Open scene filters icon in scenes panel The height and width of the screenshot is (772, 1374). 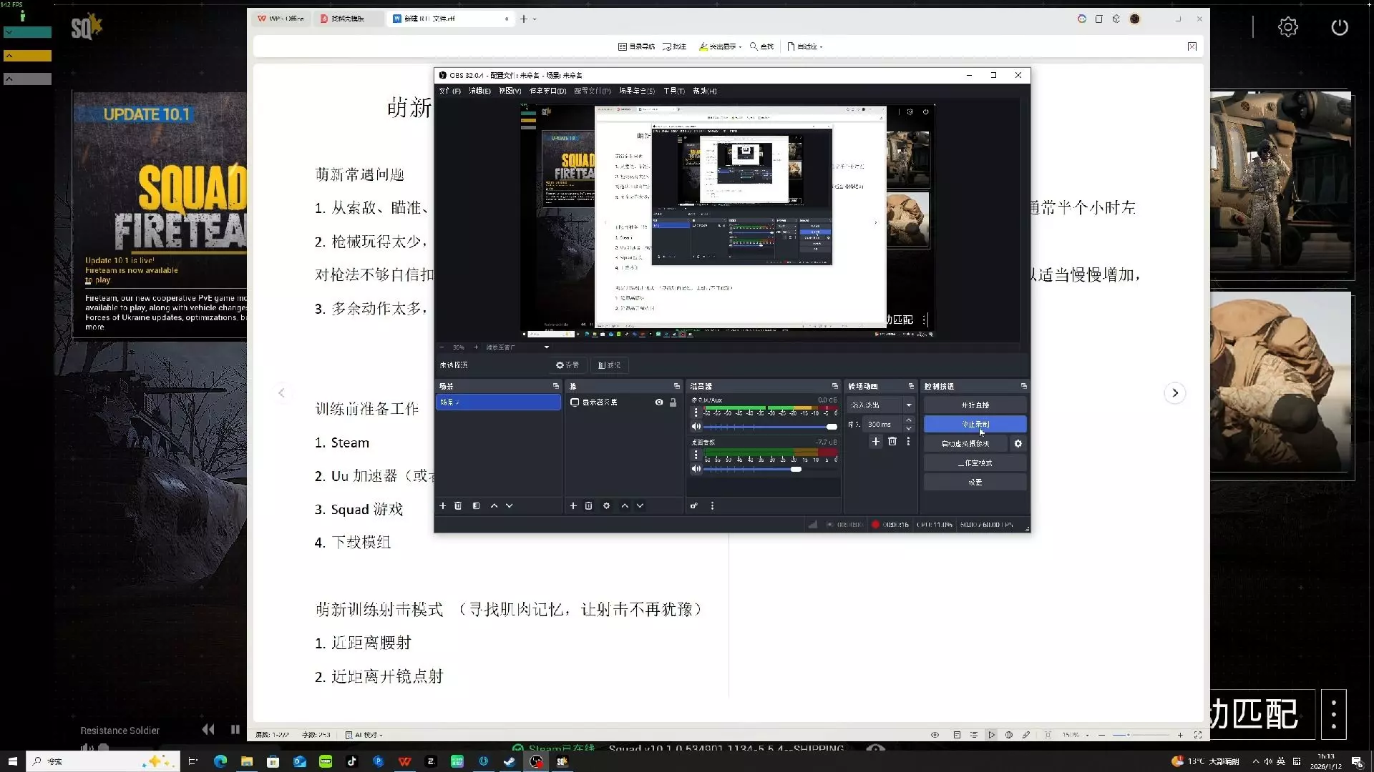click(x=476, y=505)
